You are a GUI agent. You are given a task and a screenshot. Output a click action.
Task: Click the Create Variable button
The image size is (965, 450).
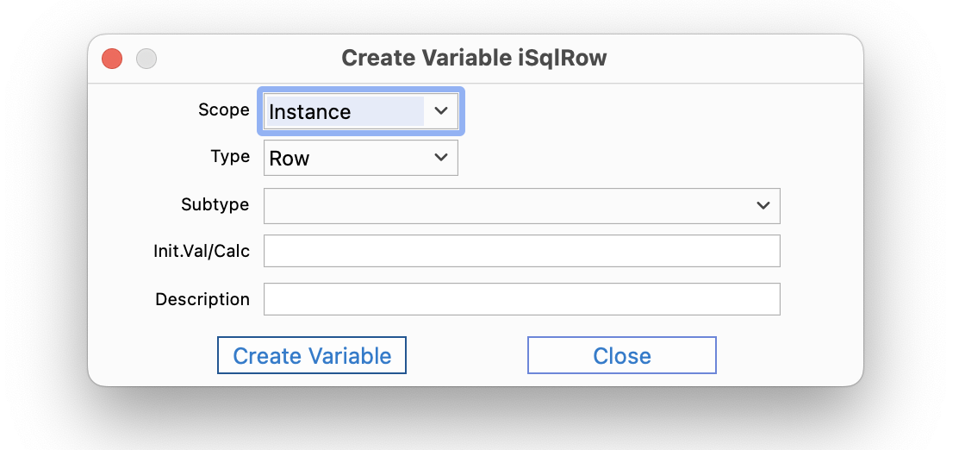312,355
